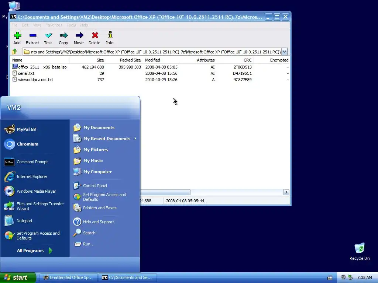
Task: Open the View menu
Action: coord(37,25)
